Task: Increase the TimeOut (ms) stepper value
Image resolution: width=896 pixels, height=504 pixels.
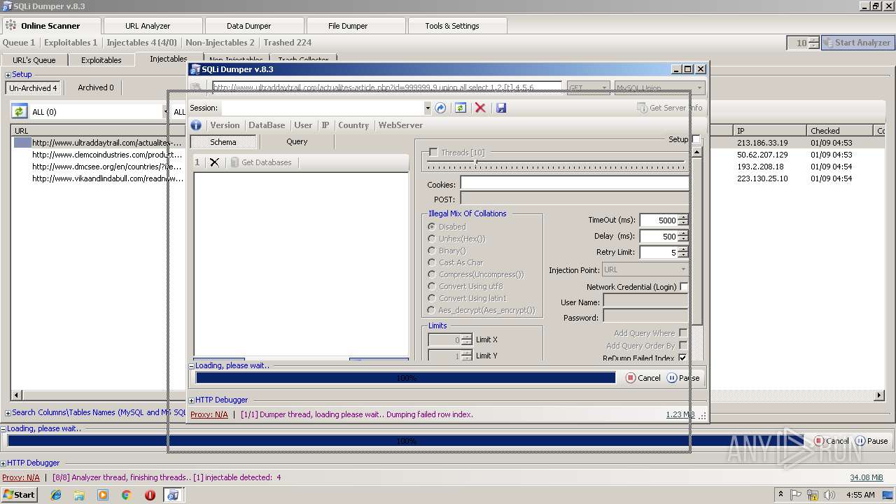Action: pos(683,217)
